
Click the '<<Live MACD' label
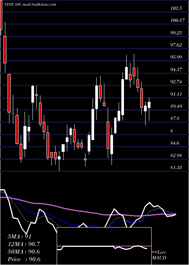pos(159,255)
